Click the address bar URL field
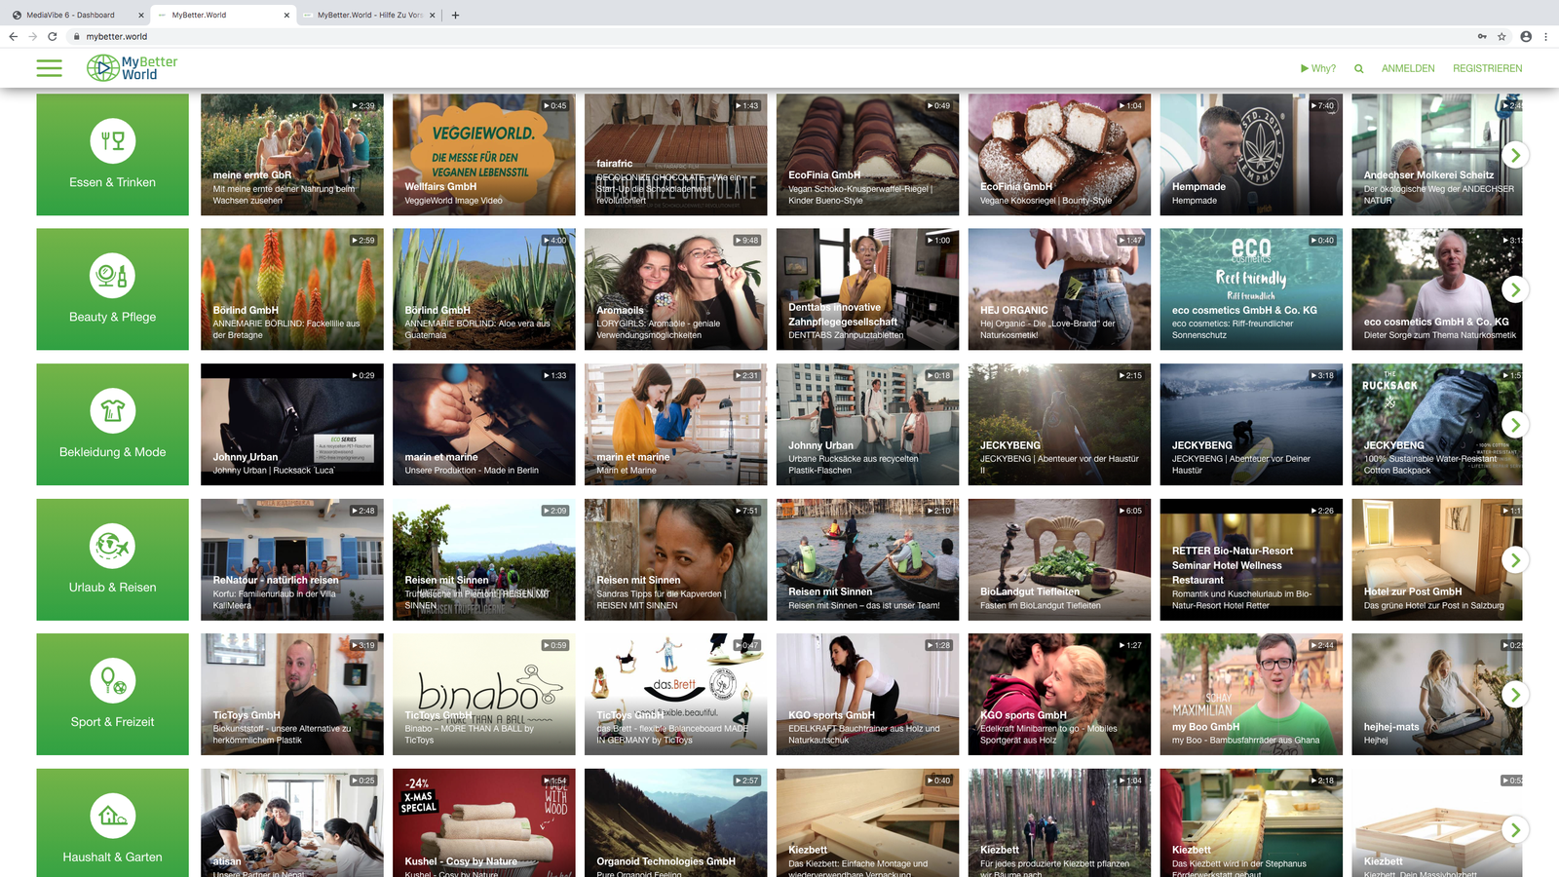1559x877 pixels. (x=770, y=36)
